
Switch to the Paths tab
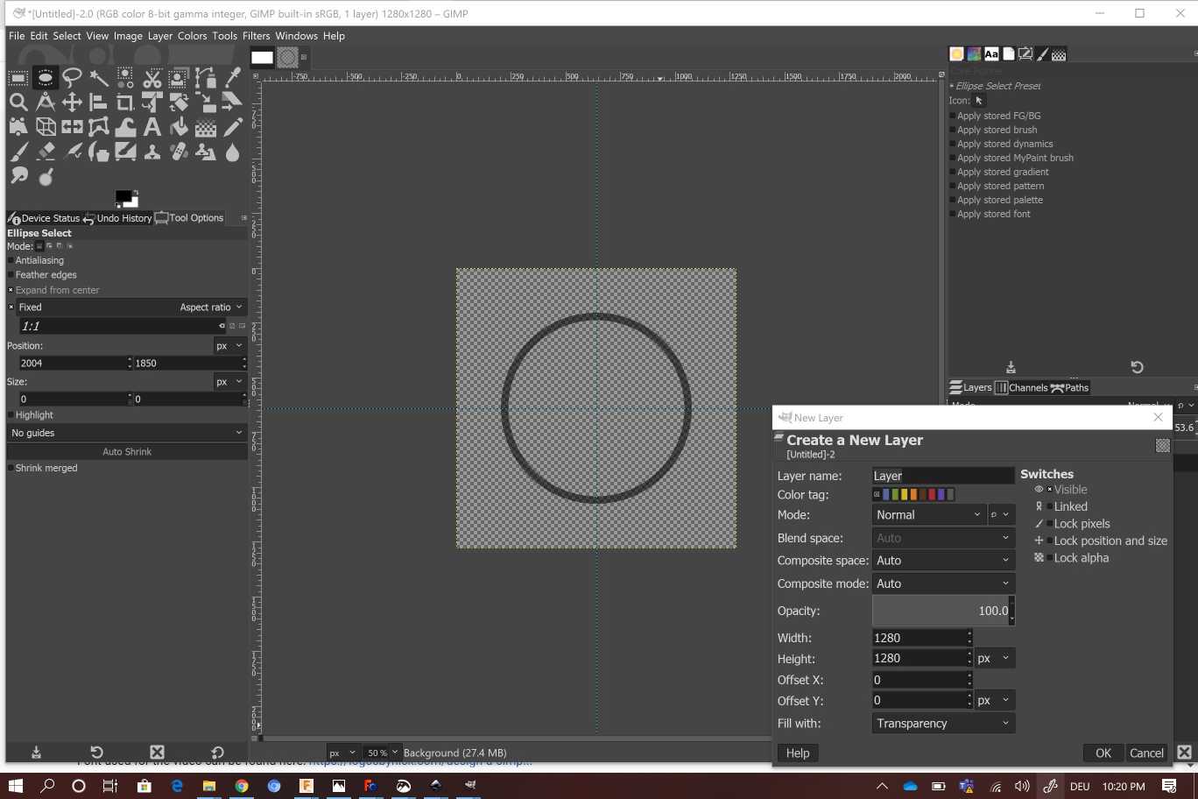[x=1070, y=387]
